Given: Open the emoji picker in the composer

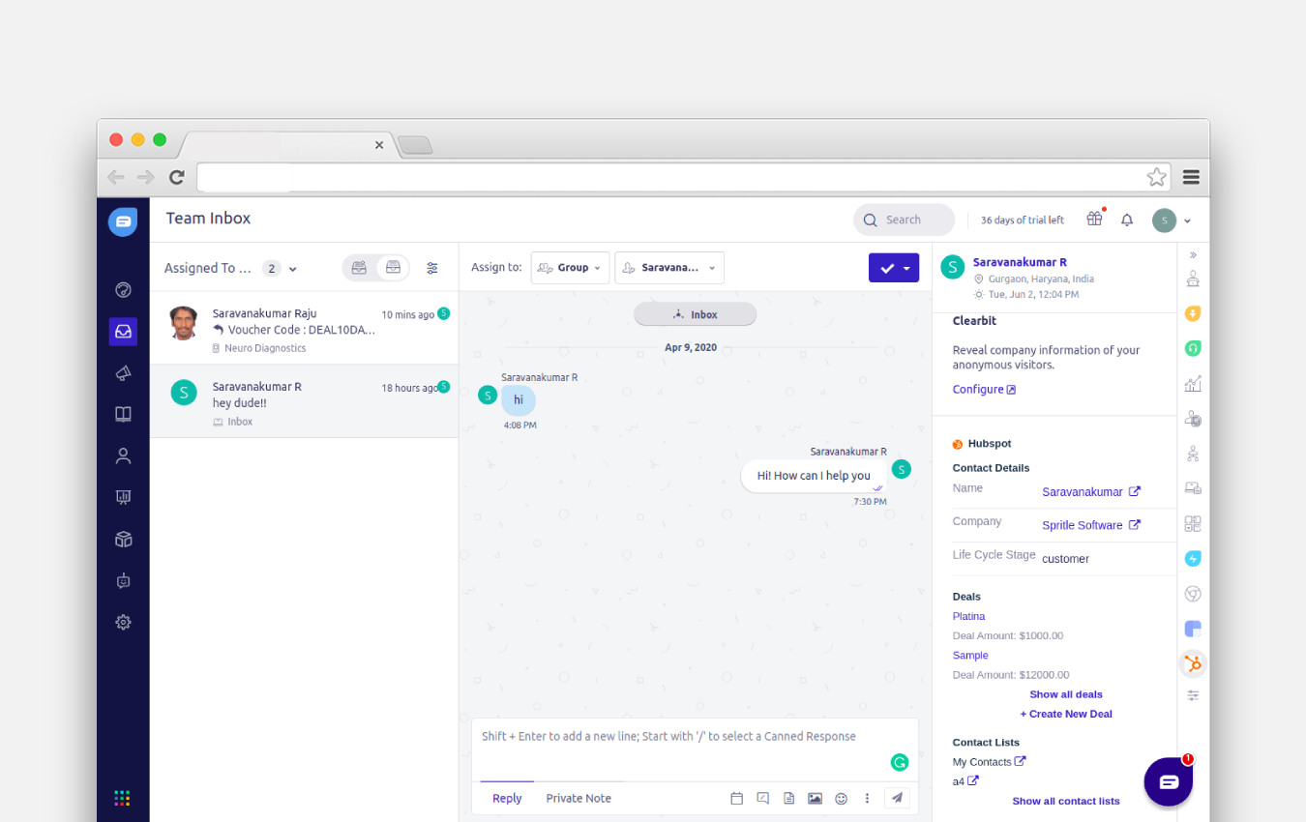Looking at the screenshot, I should pos(841,798).
